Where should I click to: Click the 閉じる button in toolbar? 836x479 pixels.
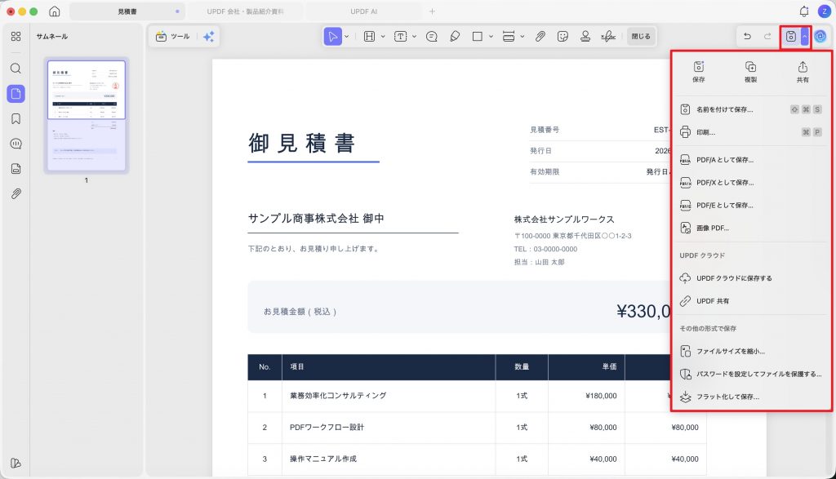(641, 36)
